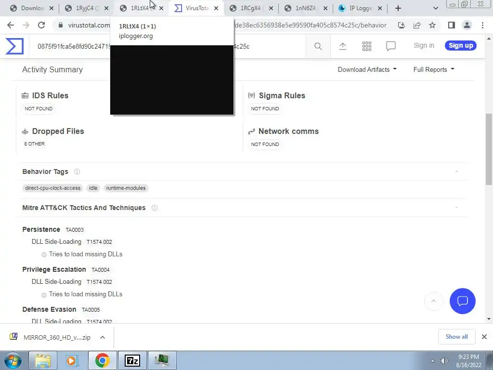Click the Sign in link
This screenshot has width=493, height=370.
point(424,46)
